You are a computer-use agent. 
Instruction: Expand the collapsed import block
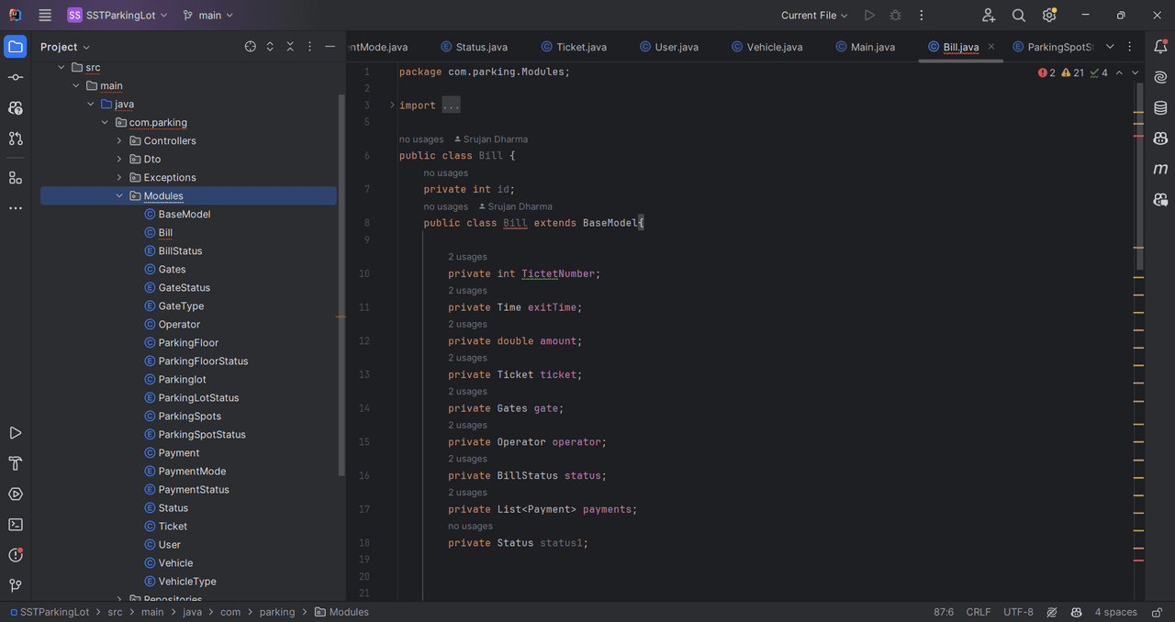point(392,106)
